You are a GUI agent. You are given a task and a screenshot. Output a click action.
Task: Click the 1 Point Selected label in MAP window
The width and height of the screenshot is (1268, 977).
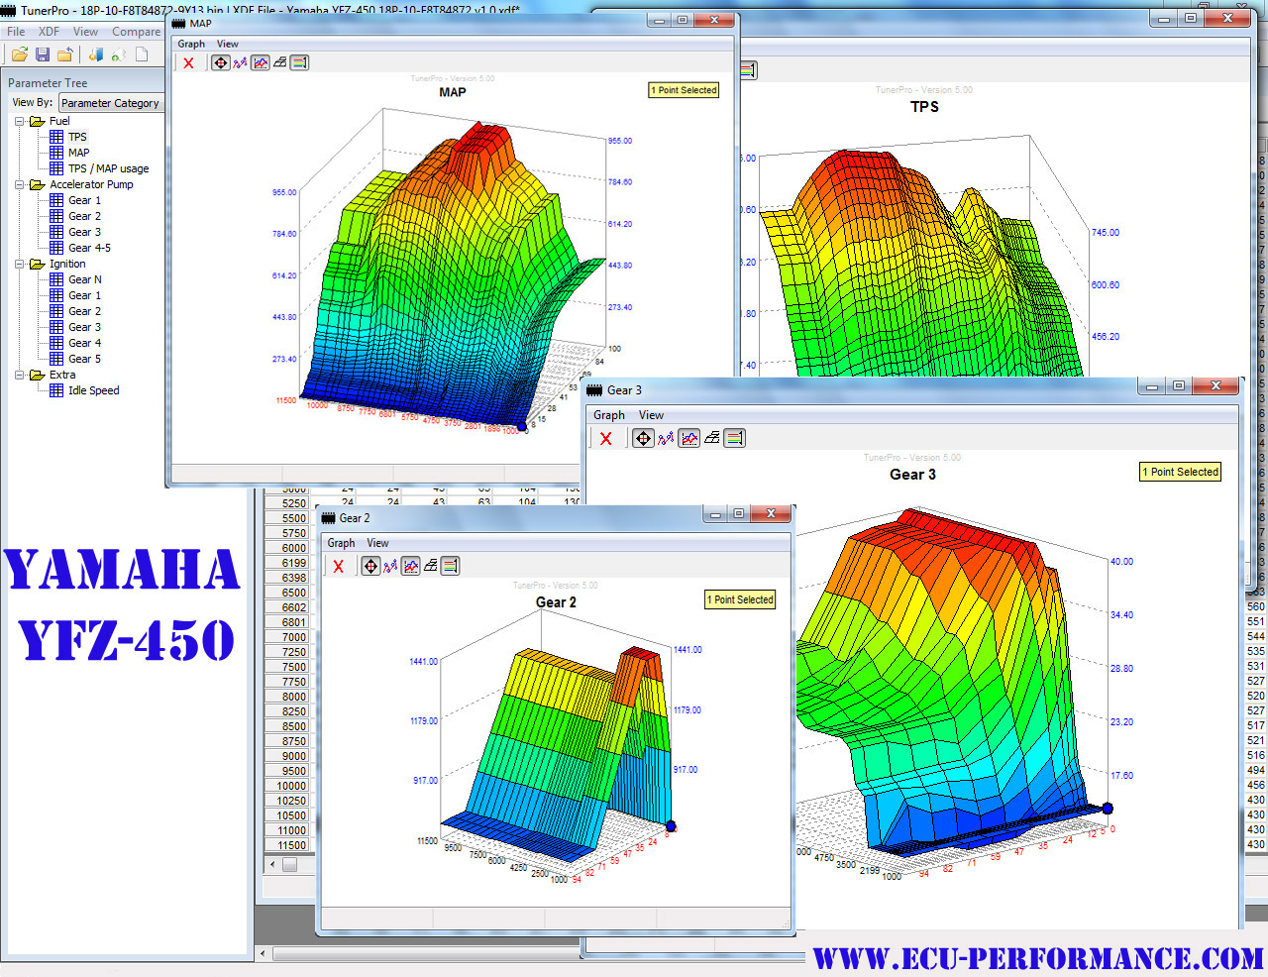pyautogui.click(x=684, y=90)
